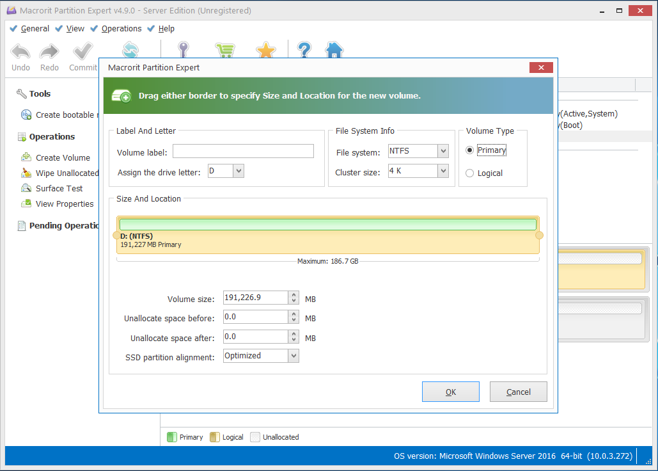
Task: Click the Tools section header
Action: tap(40, 93)
